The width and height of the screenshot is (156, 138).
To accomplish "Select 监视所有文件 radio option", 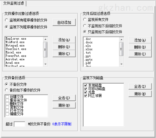I will pos(85,20).
